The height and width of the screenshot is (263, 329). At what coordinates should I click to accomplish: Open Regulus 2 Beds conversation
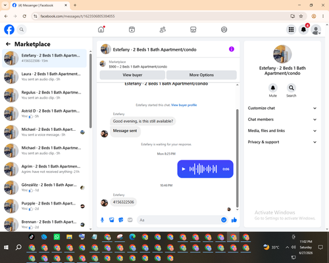pyautogui.click(x=44, y=95)
